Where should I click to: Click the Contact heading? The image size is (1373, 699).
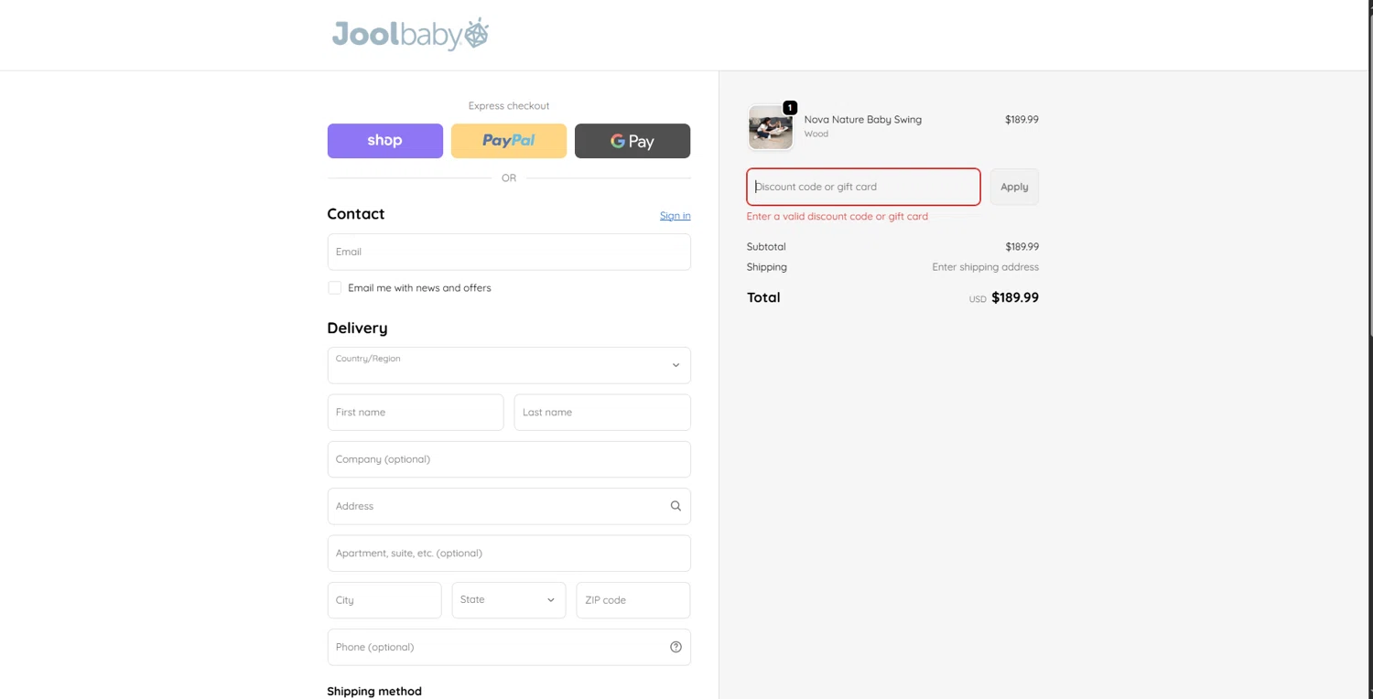[356, 214]
